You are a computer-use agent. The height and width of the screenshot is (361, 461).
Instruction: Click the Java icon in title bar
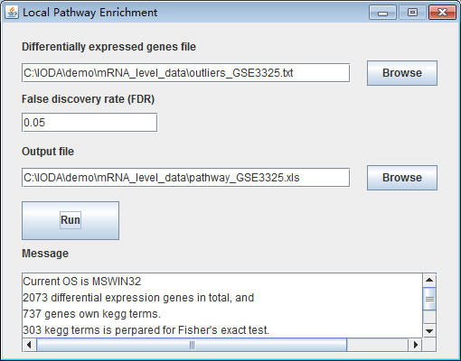coord(12,13)
